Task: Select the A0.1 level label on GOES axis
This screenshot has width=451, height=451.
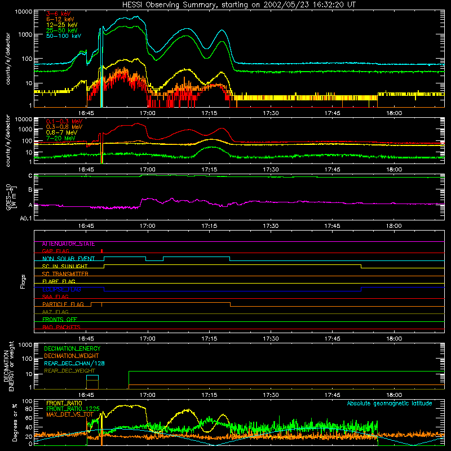Action: [x=26, y=218]
